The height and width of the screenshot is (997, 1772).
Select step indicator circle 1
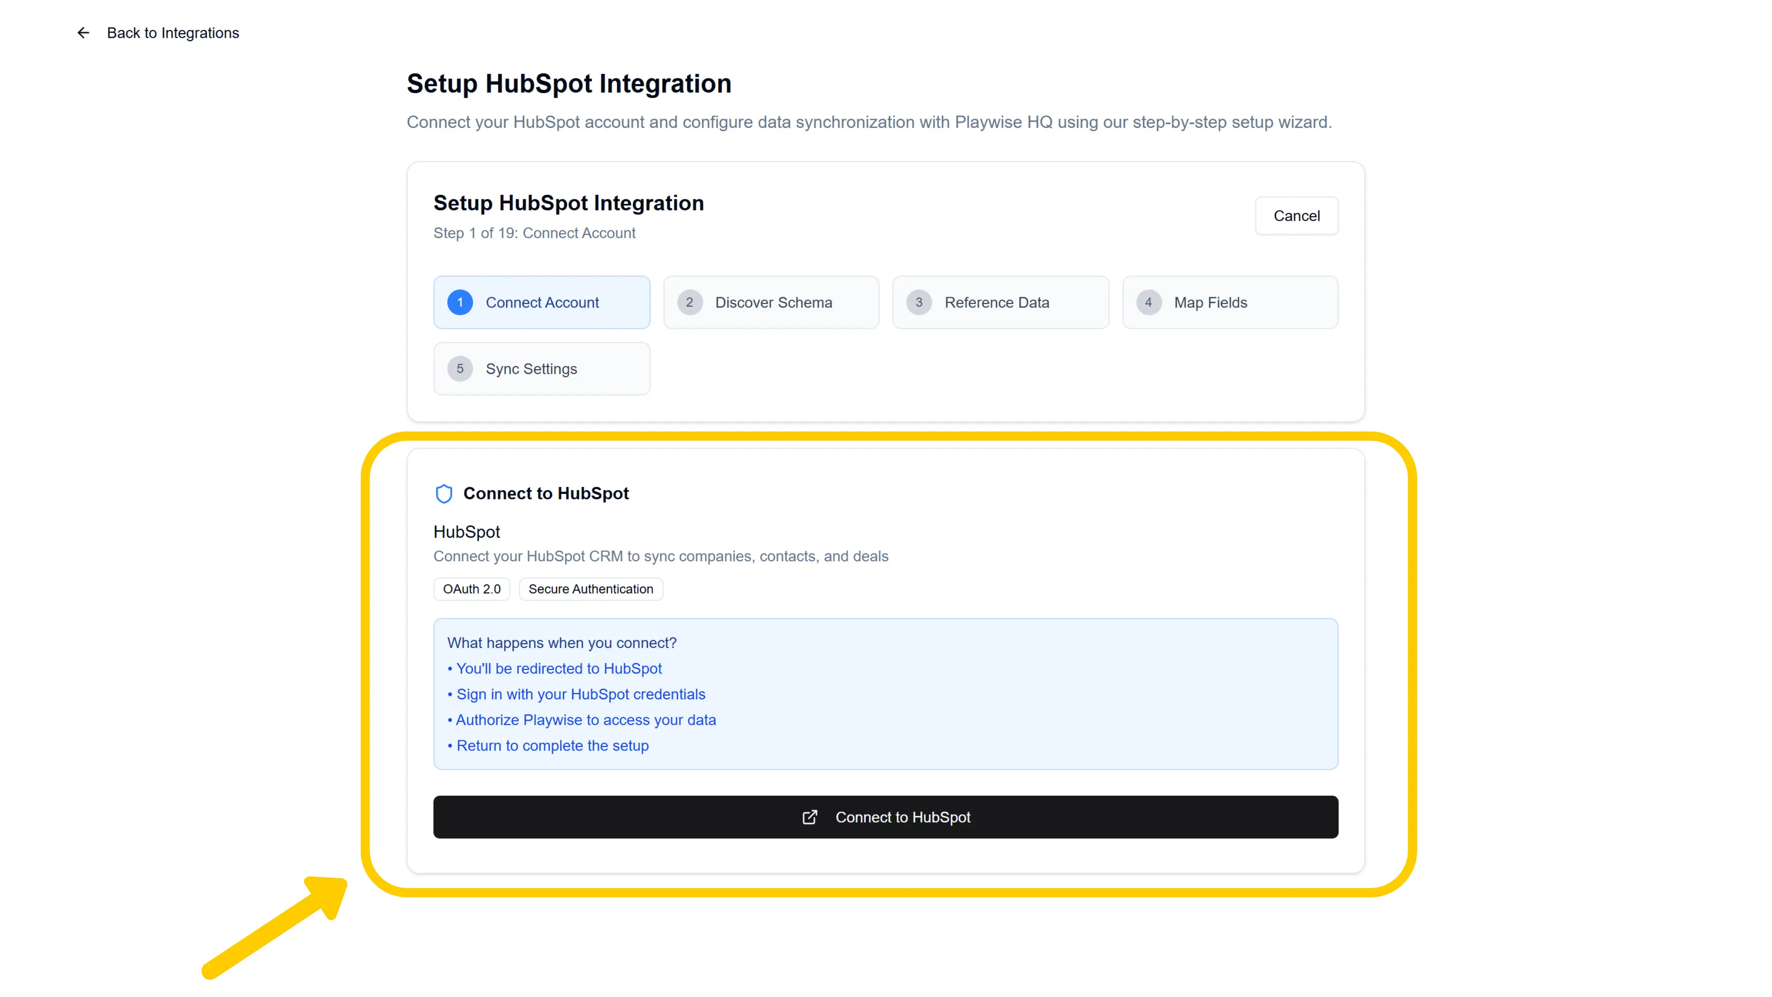pyautogui.click(x=460, y=302)
